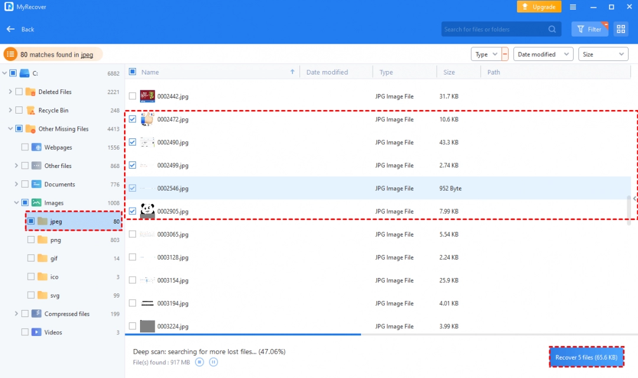This screenshot has width=638, height=378.
Task: Click the search magnifier icon
Action: tap(552, 29)
